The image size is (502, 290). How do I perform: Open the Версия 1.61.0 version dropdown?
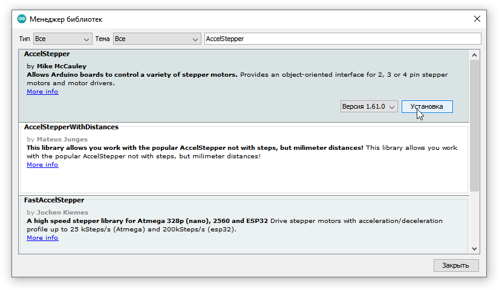pos(369,106)
